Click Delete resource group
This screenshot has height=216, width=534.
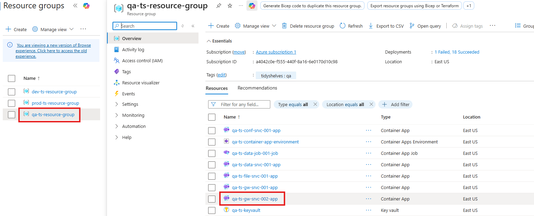pyautogui.click(x=308, y=26)
